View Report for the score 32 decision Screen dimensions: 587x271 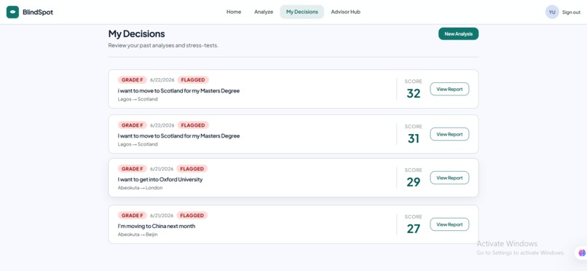tap(449, 89)
